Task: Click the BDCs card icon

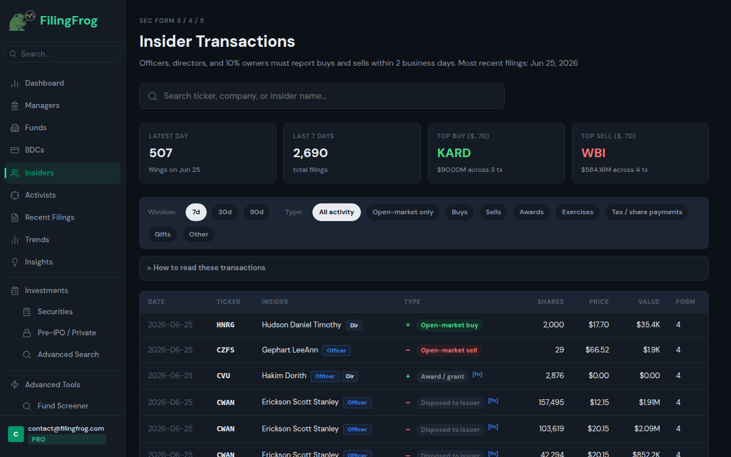Action: coord(15,150)
